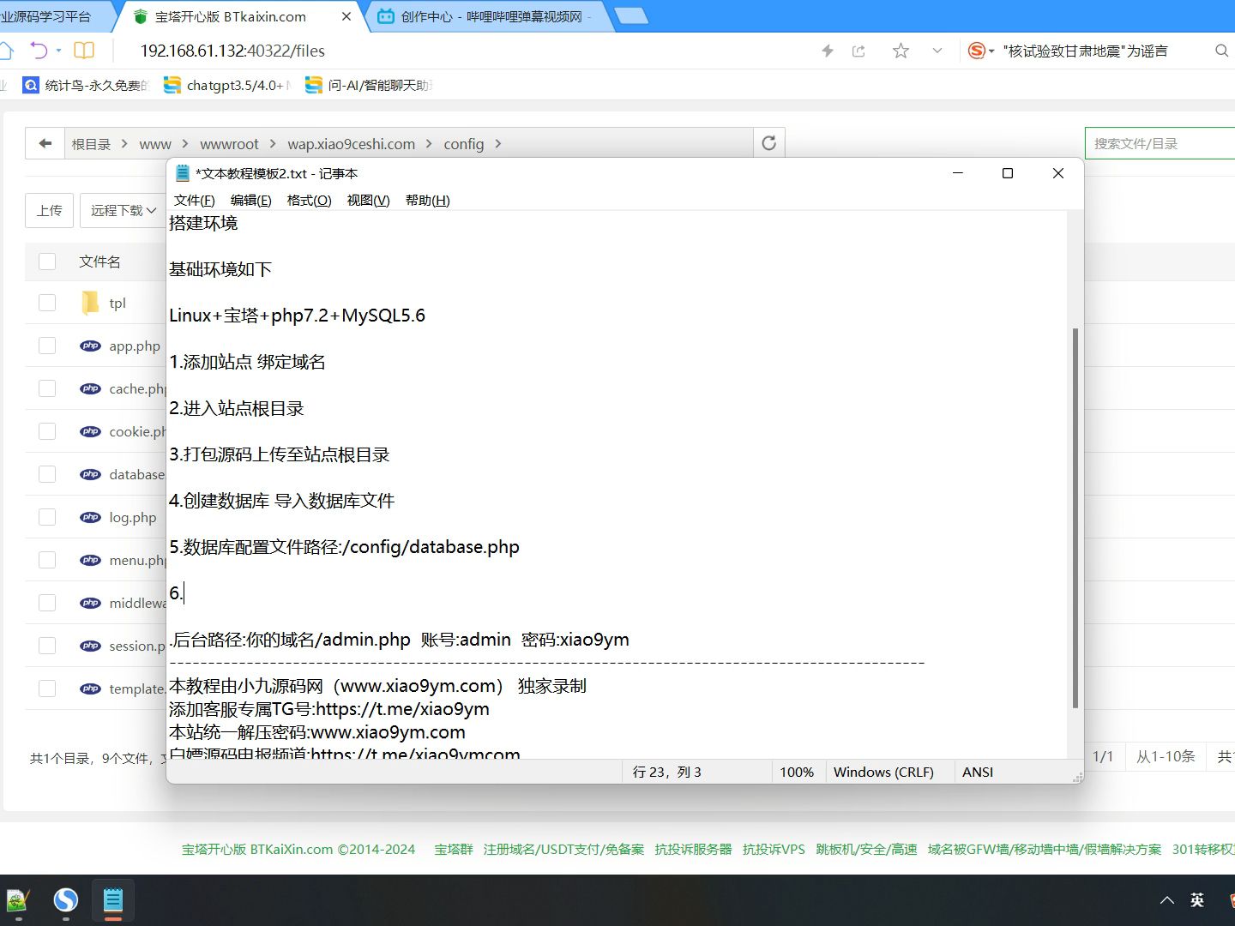Click the chevron after 根目录 in breadcrumb
Viewport: 1235px width, 926px height.
coord(125,144)
